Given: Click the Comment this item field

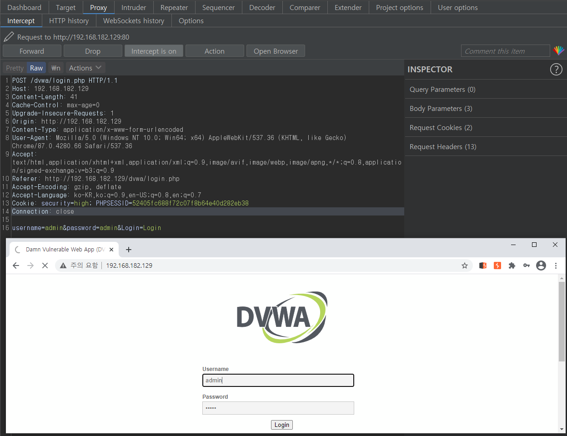Looking at the screenshot, I should coord(505,51).
